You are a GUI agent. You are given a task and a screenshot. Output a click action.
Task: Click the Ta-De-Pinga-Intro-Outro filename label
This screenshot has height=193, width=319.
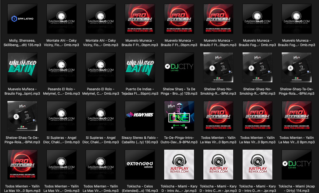coord(179,140)
